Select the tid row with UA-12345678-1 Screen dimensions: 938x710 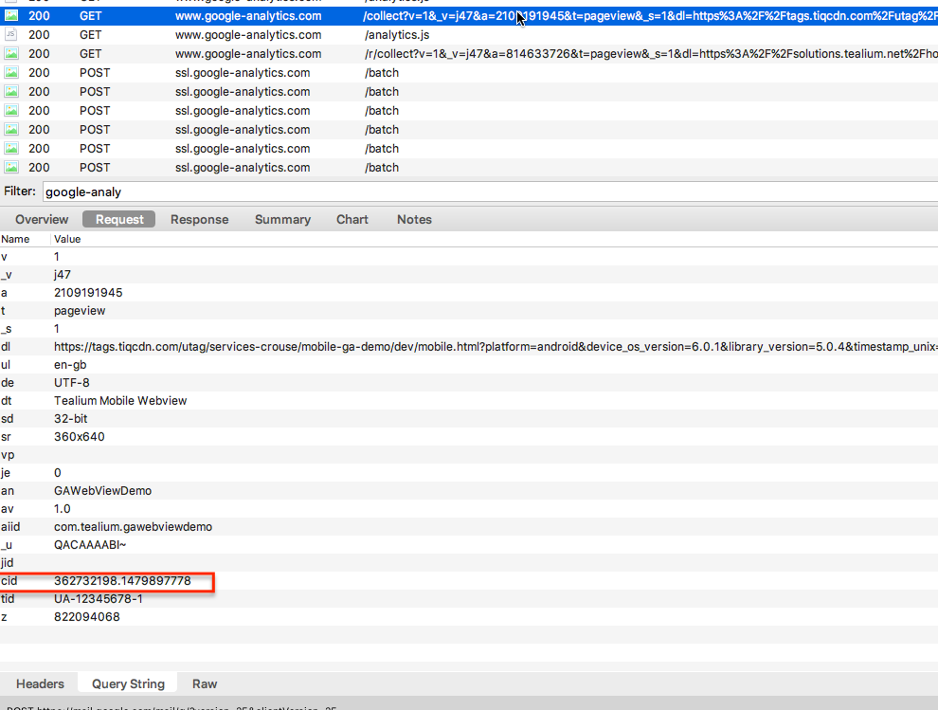tap(99, 599)
